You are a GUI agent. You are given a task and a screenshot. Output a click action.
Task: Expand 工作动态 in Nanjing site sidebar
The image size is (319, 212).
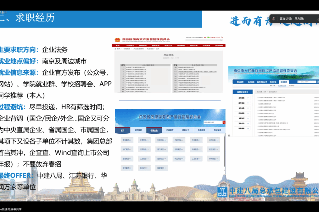242,98
